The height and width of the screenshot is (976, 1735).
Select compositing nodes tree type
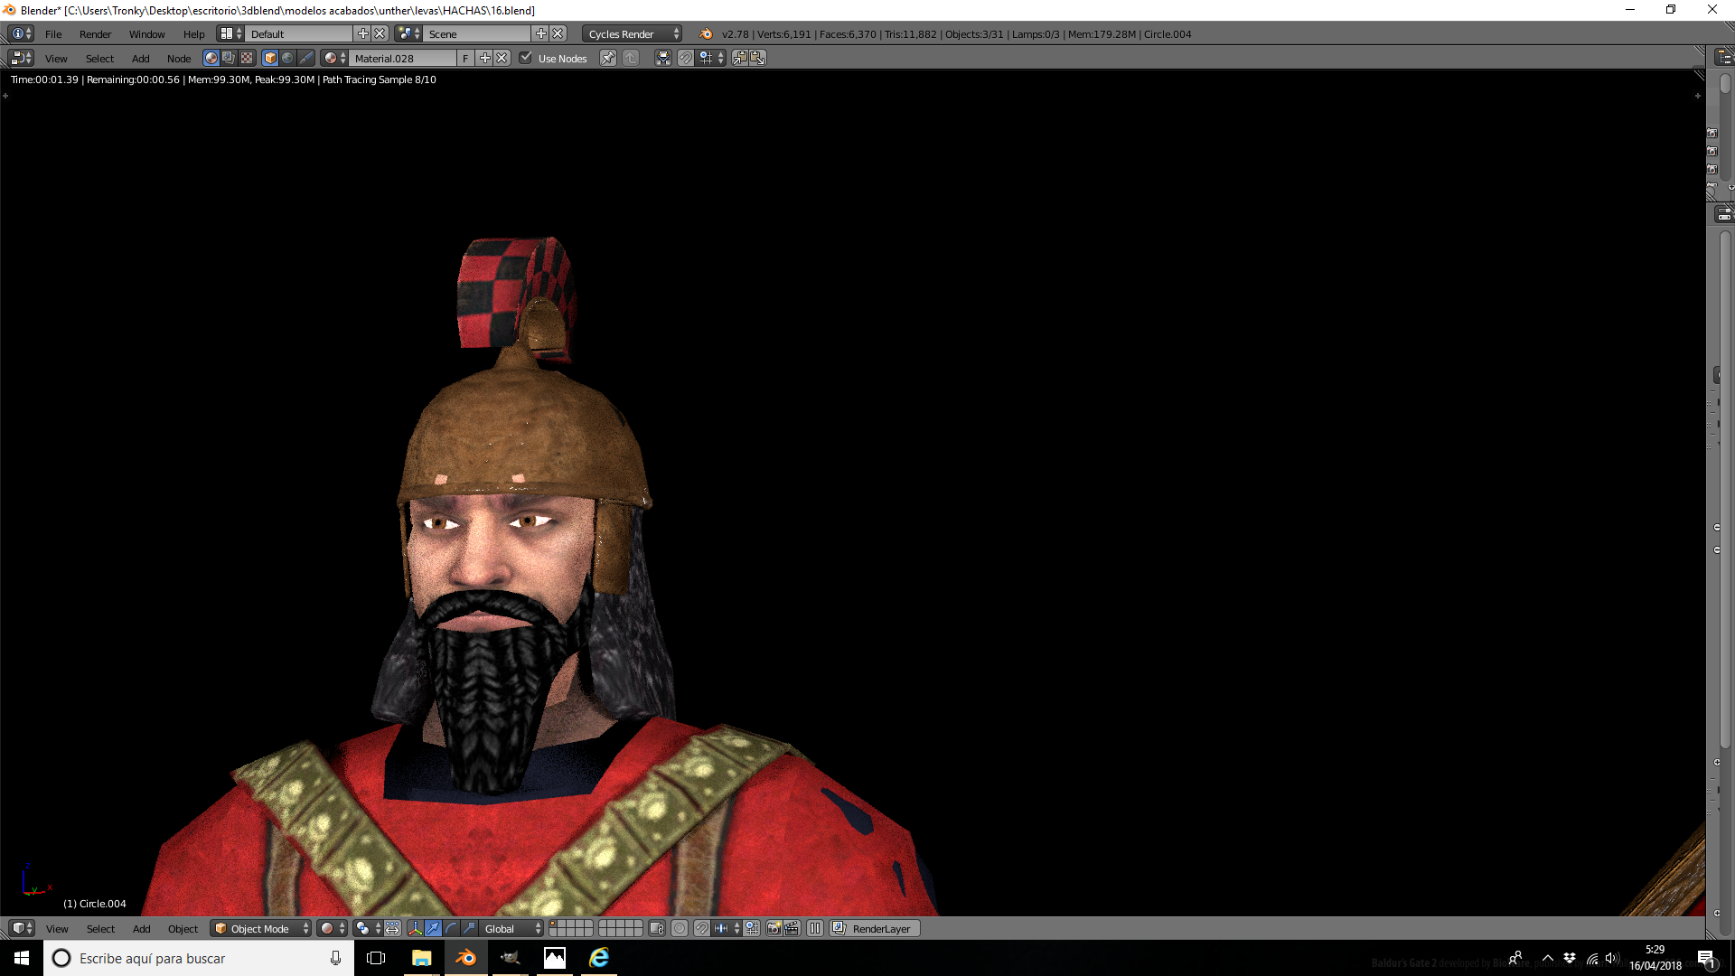pyautogui.click(x=229, y=58)
